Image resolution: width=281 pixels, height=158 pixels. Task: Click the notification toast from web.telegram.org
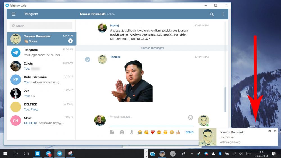coord(238,137)
